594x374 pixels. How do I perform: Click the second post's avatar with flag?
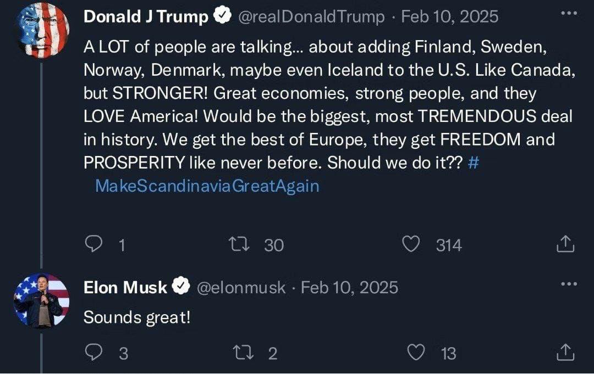[42, 300]
